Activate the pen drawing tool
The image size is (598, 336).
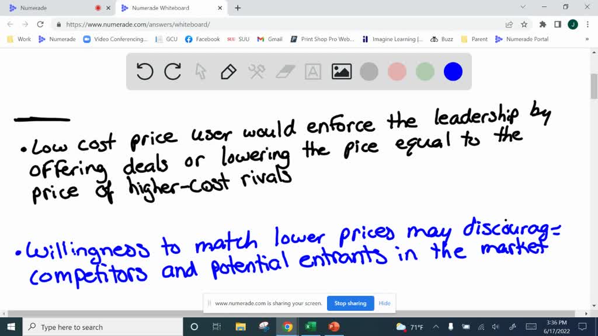(228, 71)
